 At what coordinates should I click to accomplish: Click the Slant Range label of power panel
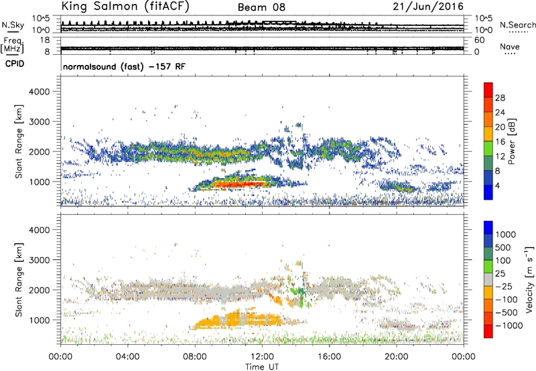19,141
